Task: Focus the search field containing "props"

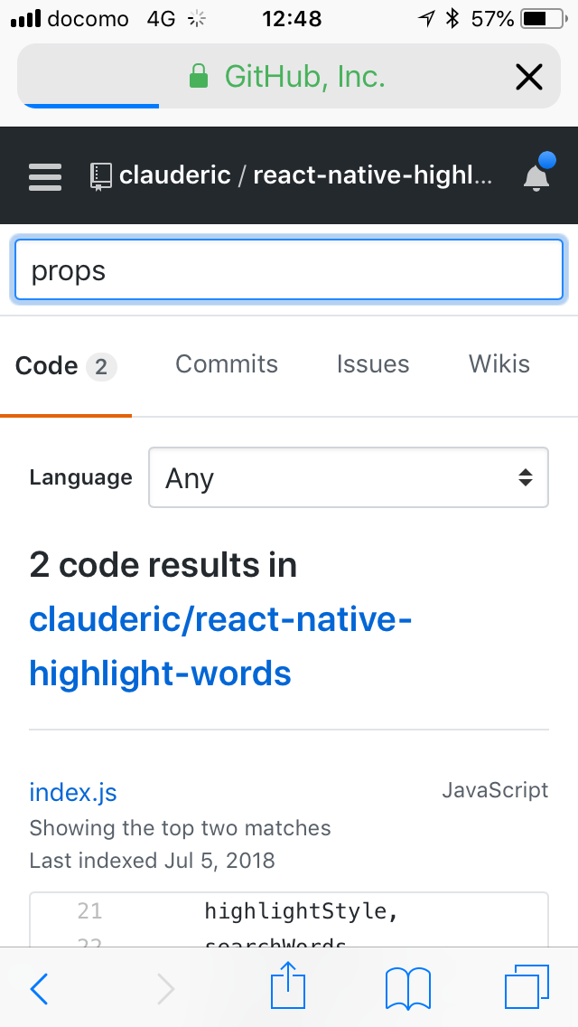Action: click(x=289, y=269)
